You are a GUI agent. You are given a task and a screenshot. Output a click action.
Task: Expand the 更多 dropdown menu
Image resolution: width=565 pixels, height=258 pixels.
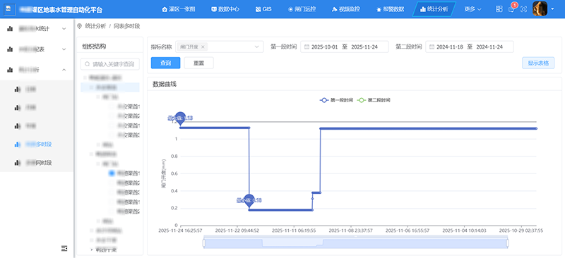point(472,9)
